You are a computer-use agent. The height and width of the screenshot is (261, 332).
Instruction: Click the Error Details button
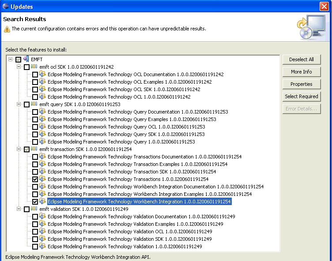coord(302,109)
